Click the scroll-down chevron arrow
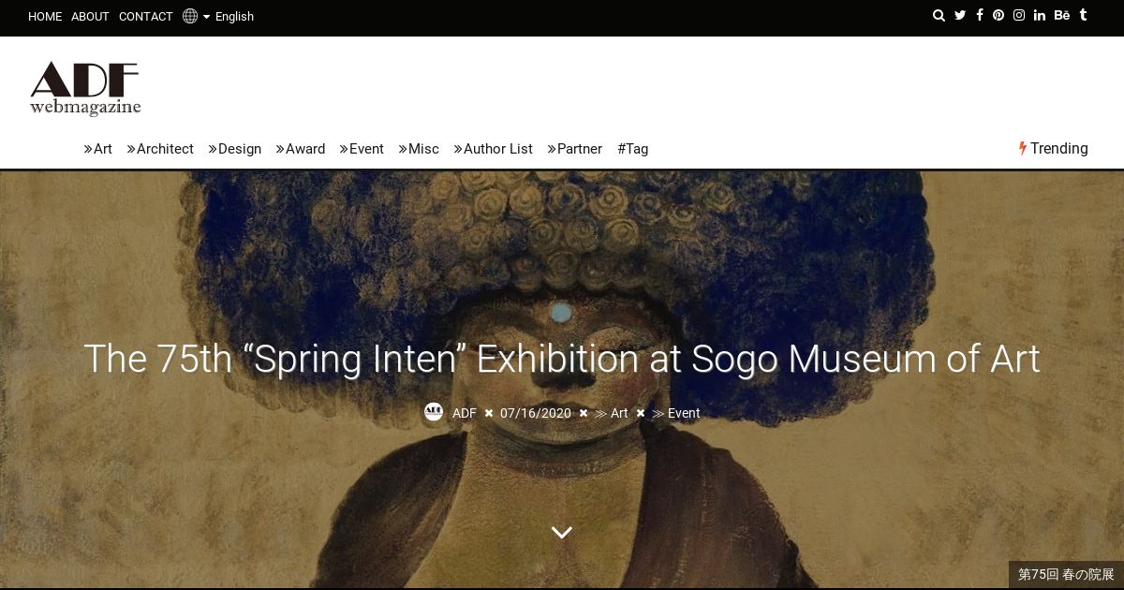 click(x=562, y=532)
